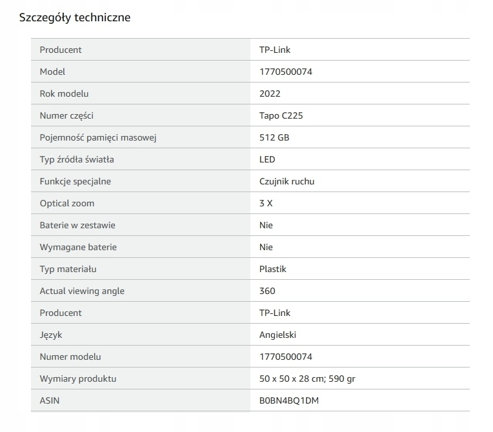Select the 360 viewing angle value
The width and height of the screenshot is (493, 432).
coord(267,291)
